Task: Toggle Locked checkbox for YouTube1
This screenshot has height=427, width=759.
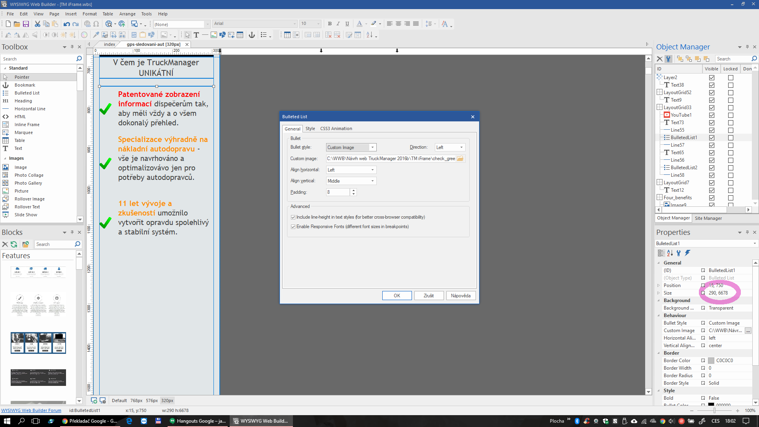Action: point(731,115)
